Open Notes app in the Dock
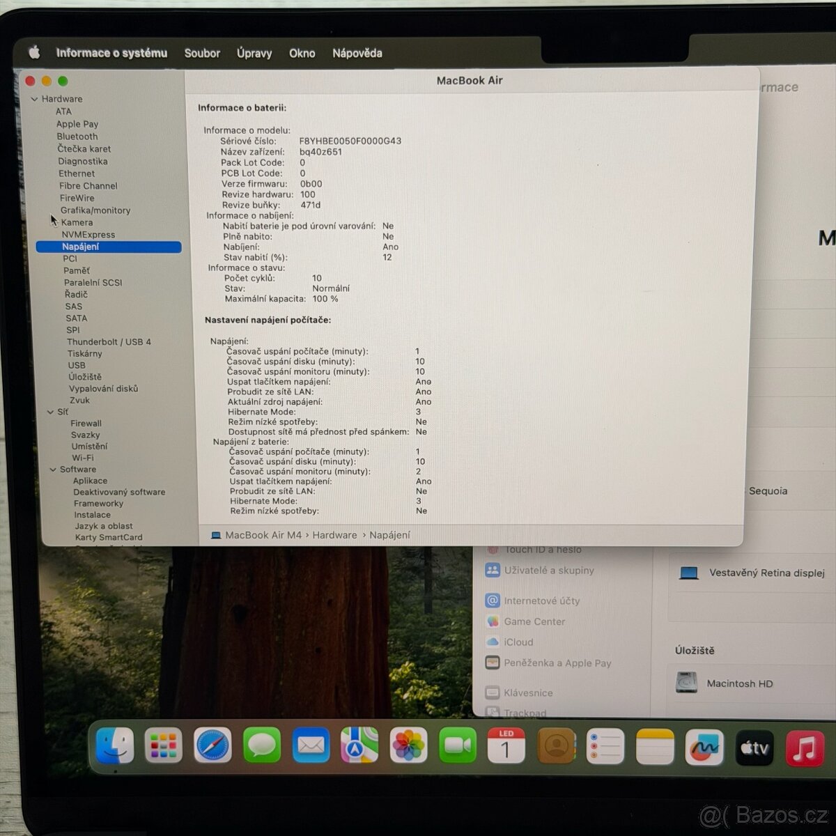The image size is (836, 836). [x=655, y=746]
